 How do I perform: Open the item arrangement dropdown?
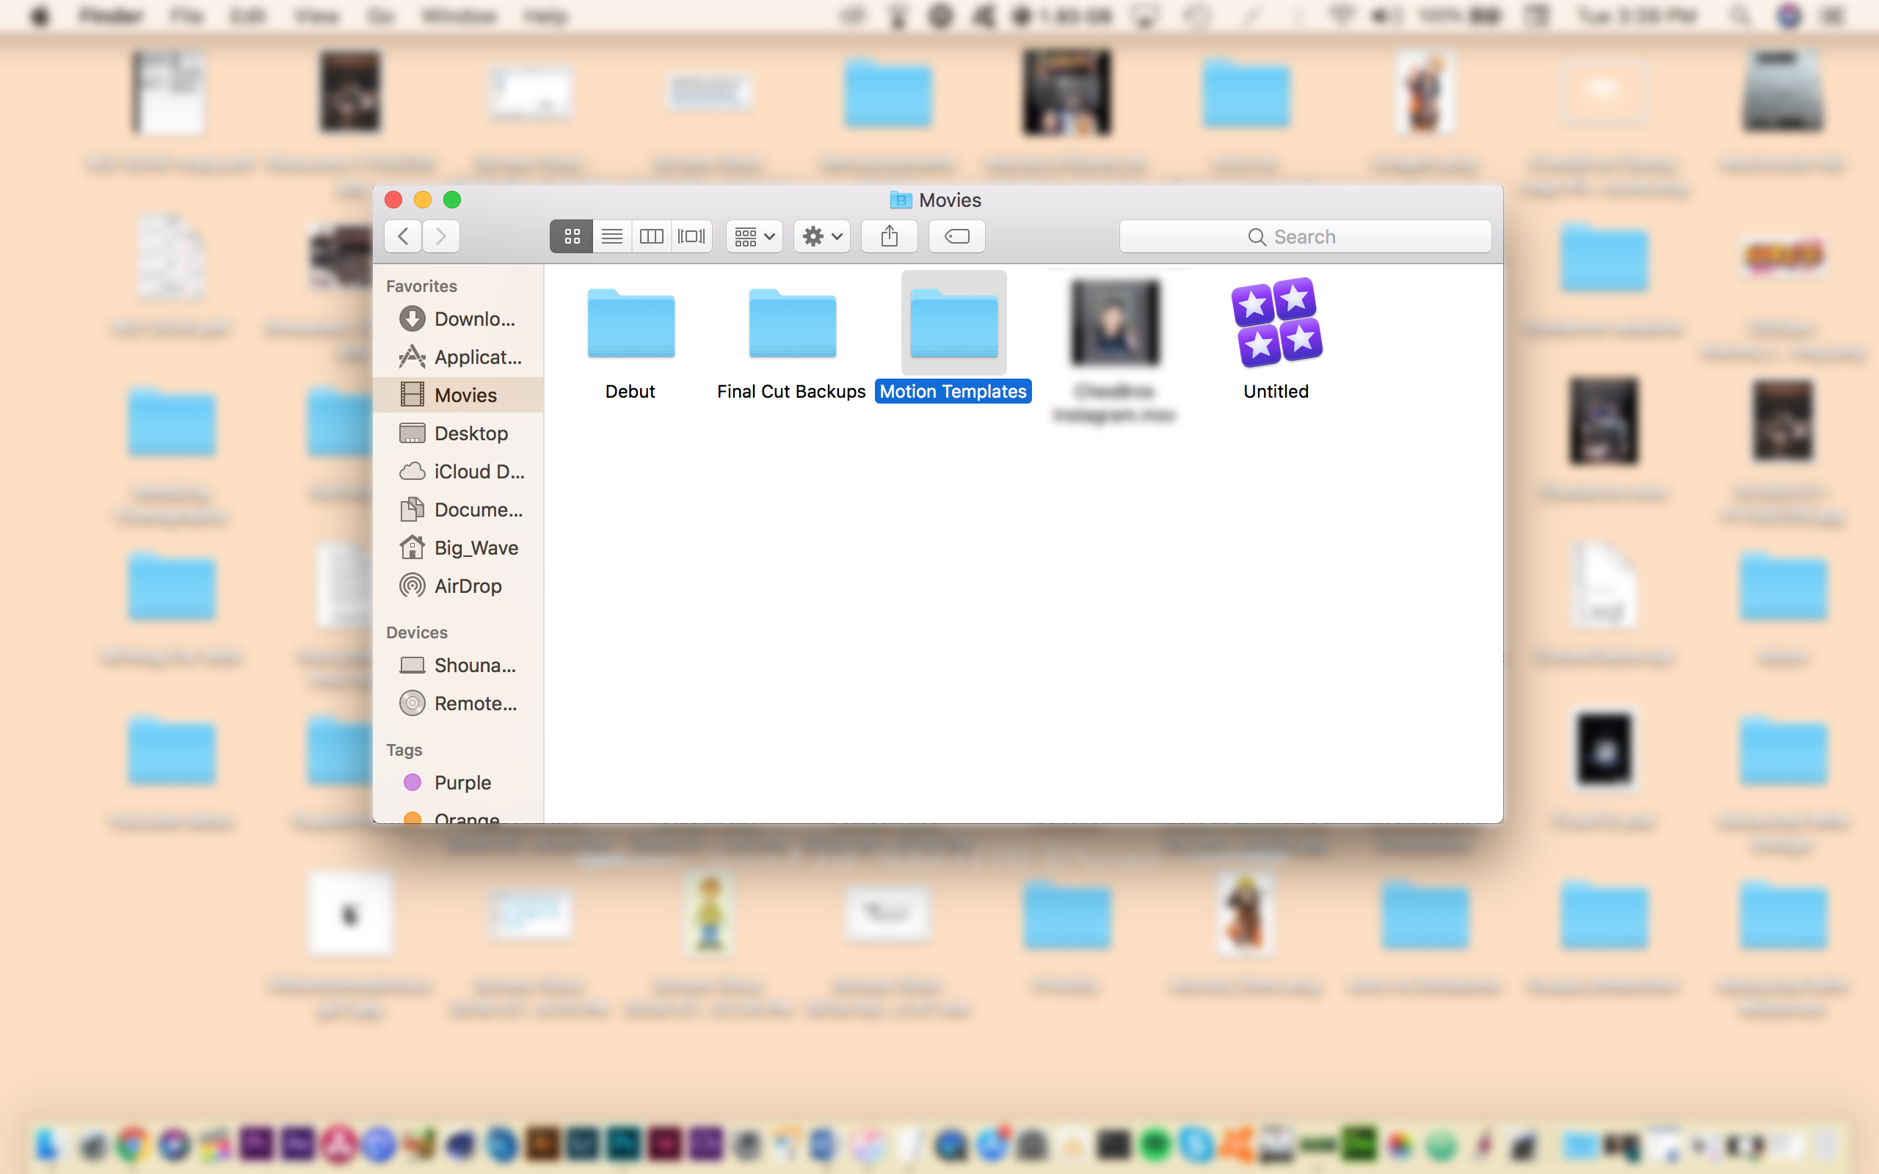coord(754,236)
